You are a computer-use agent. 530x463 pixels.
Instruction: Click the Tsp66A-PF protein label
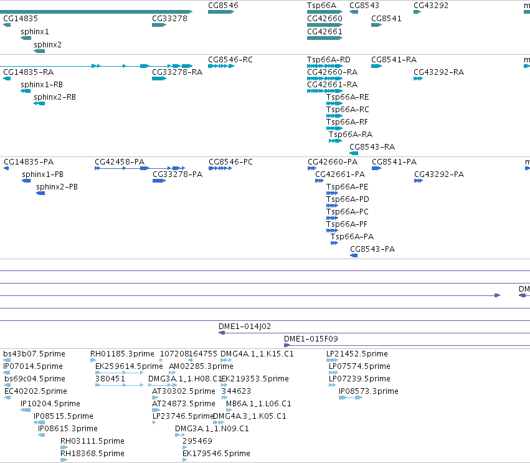pyautogui.click(x=346, y=224)
